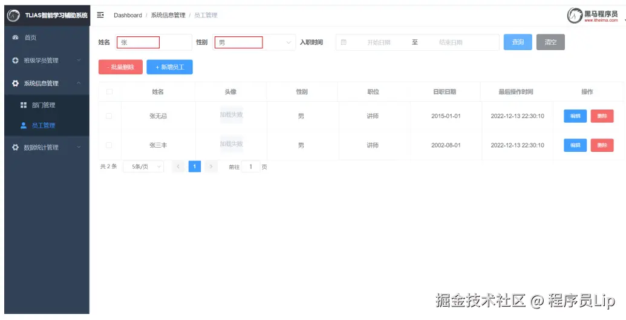Viewport: 626px width, 320px height.
Task: Check the row checkbox for 张三丰
Action: click(x=109, y=145)
